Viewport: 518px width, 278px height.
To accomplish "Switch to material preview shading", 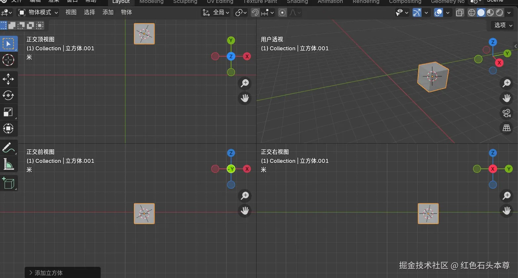I will click(490, 13).
